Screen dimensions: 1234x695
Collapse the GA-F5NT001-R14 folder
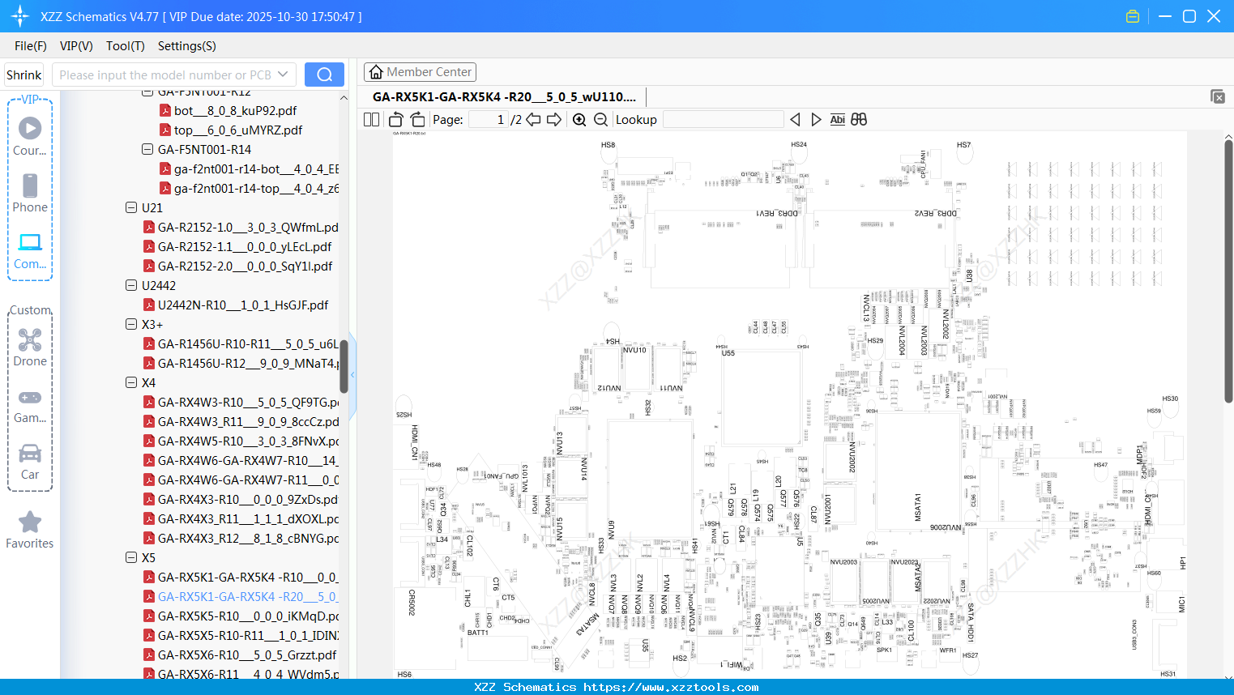[x=147, y=149]
